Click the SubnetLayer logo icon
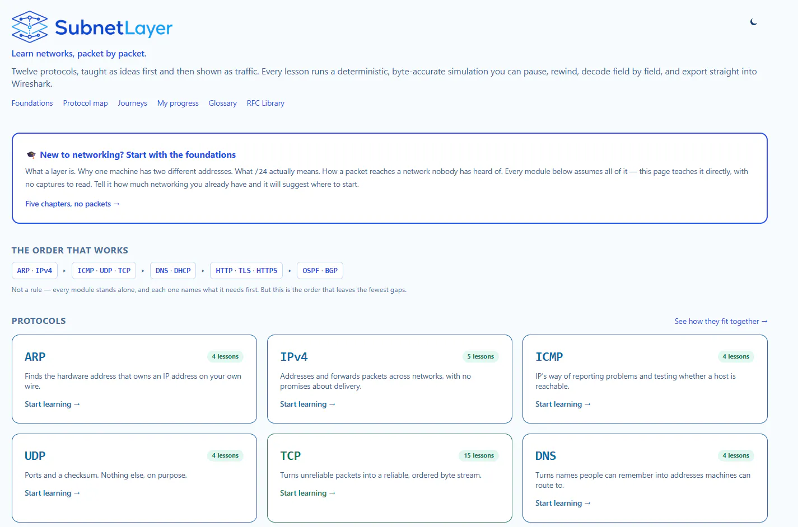 (x=30, y=27)
